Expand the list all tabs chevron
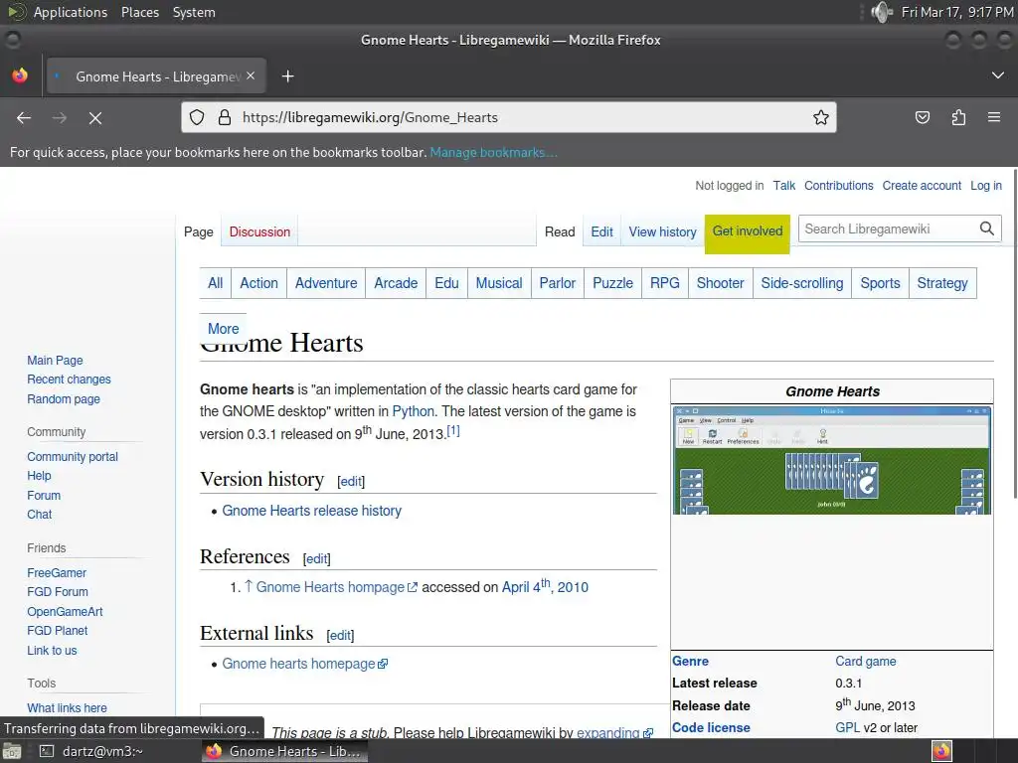1018x763 pixels. [998, 76]
